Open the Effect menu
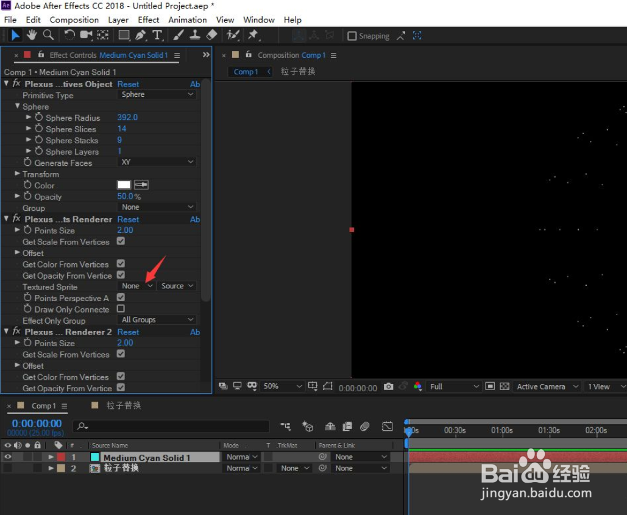Image resolution: width=627 pixels, height=515 pixels. 148,20
